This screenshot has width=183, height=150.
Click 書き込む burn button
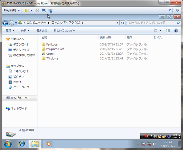pyautogui.click(x=42, y=30)
